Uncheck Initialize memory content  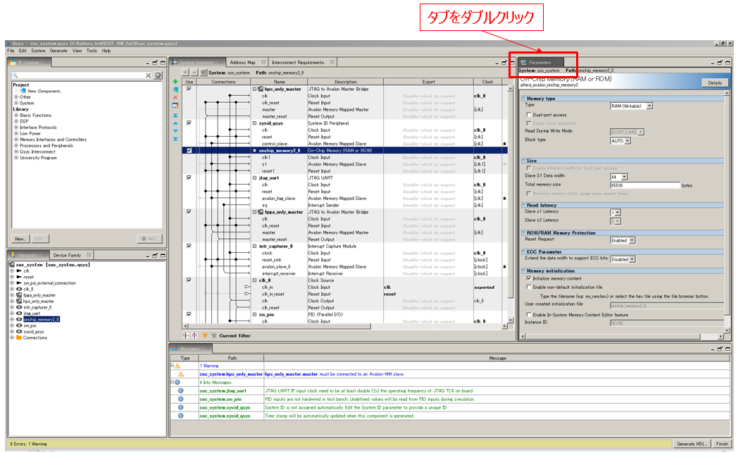coord(529,278)
